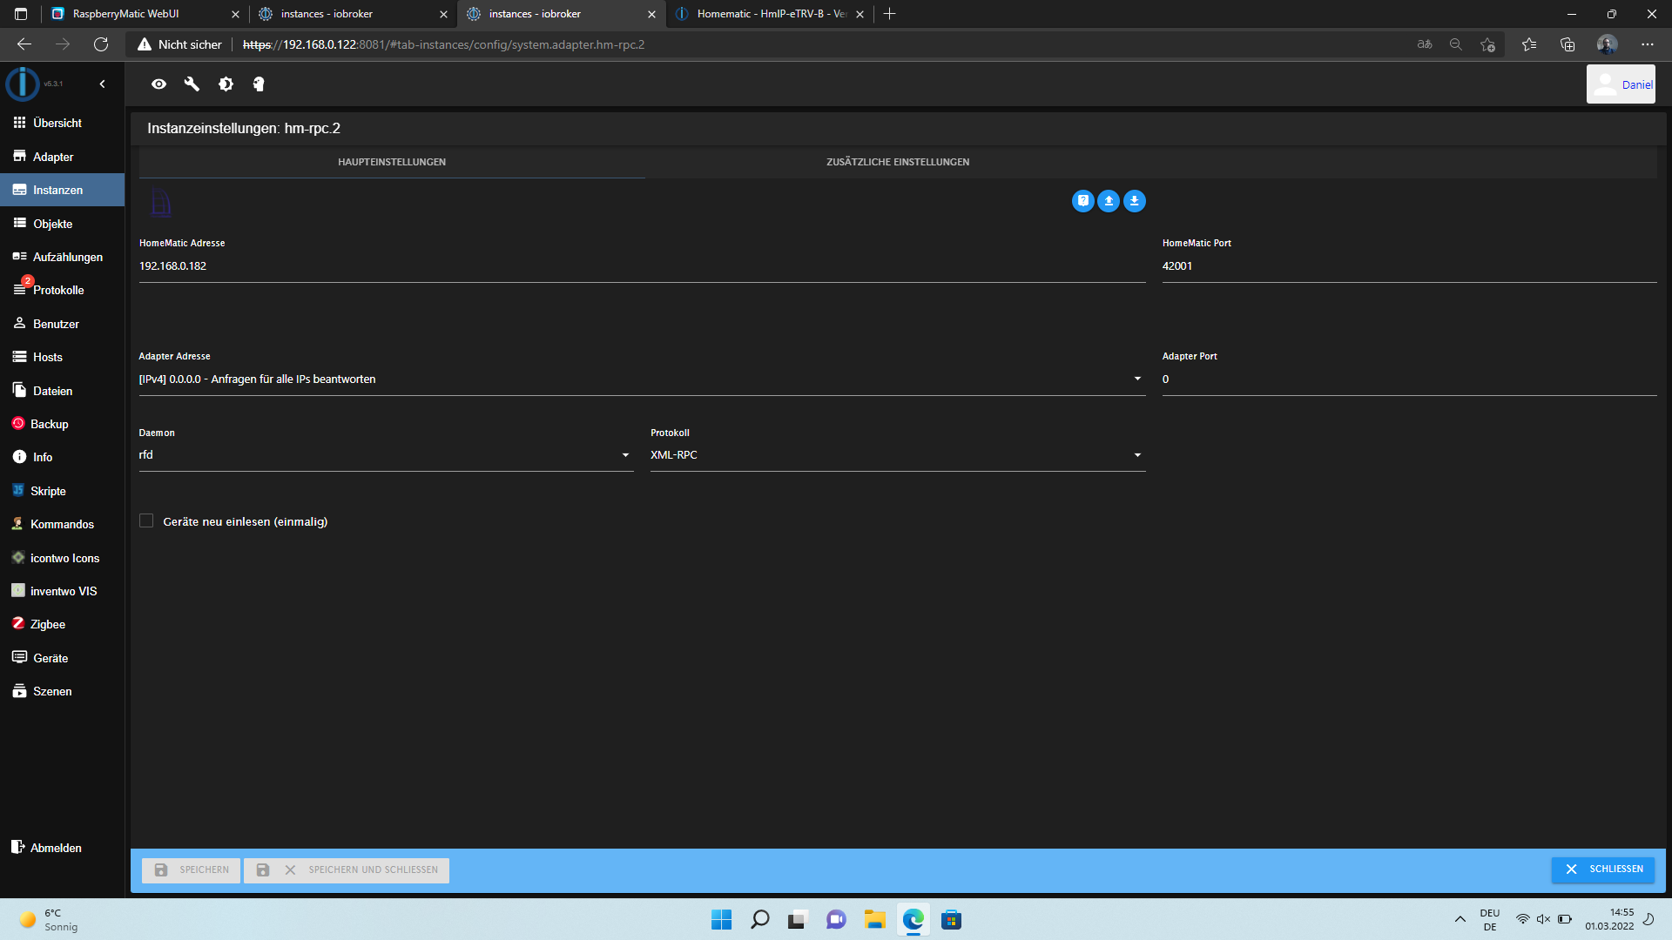Edit the HomeMatic Adresse field
Viewport: 1672px width, 940px height.
(642, 266)
